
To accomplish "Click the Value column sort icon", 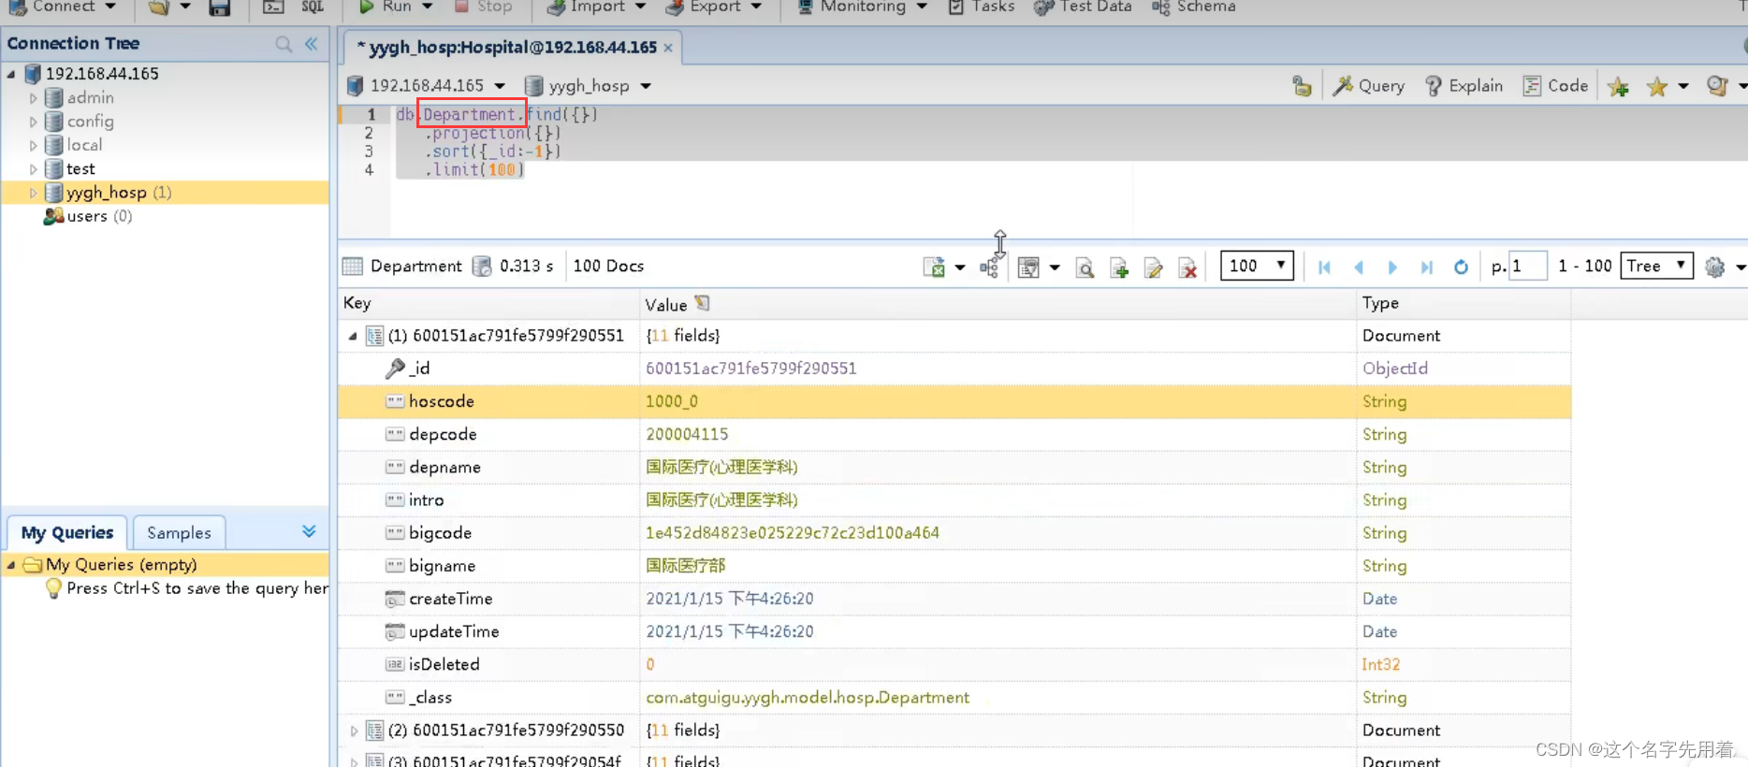I will [x=702, y=303].
